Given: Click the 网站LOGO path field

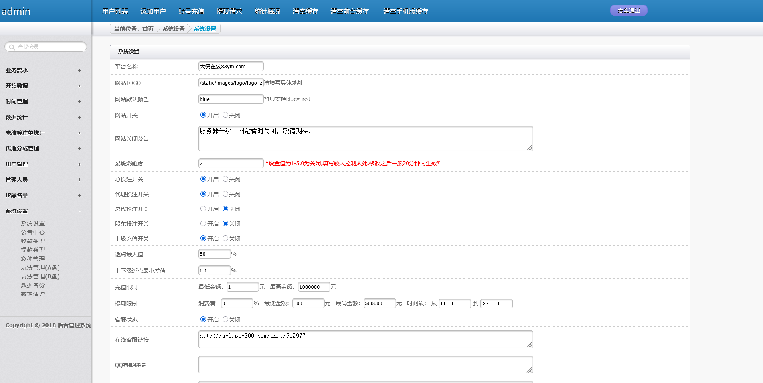Looking at the screenshot, I should point(231,83).
